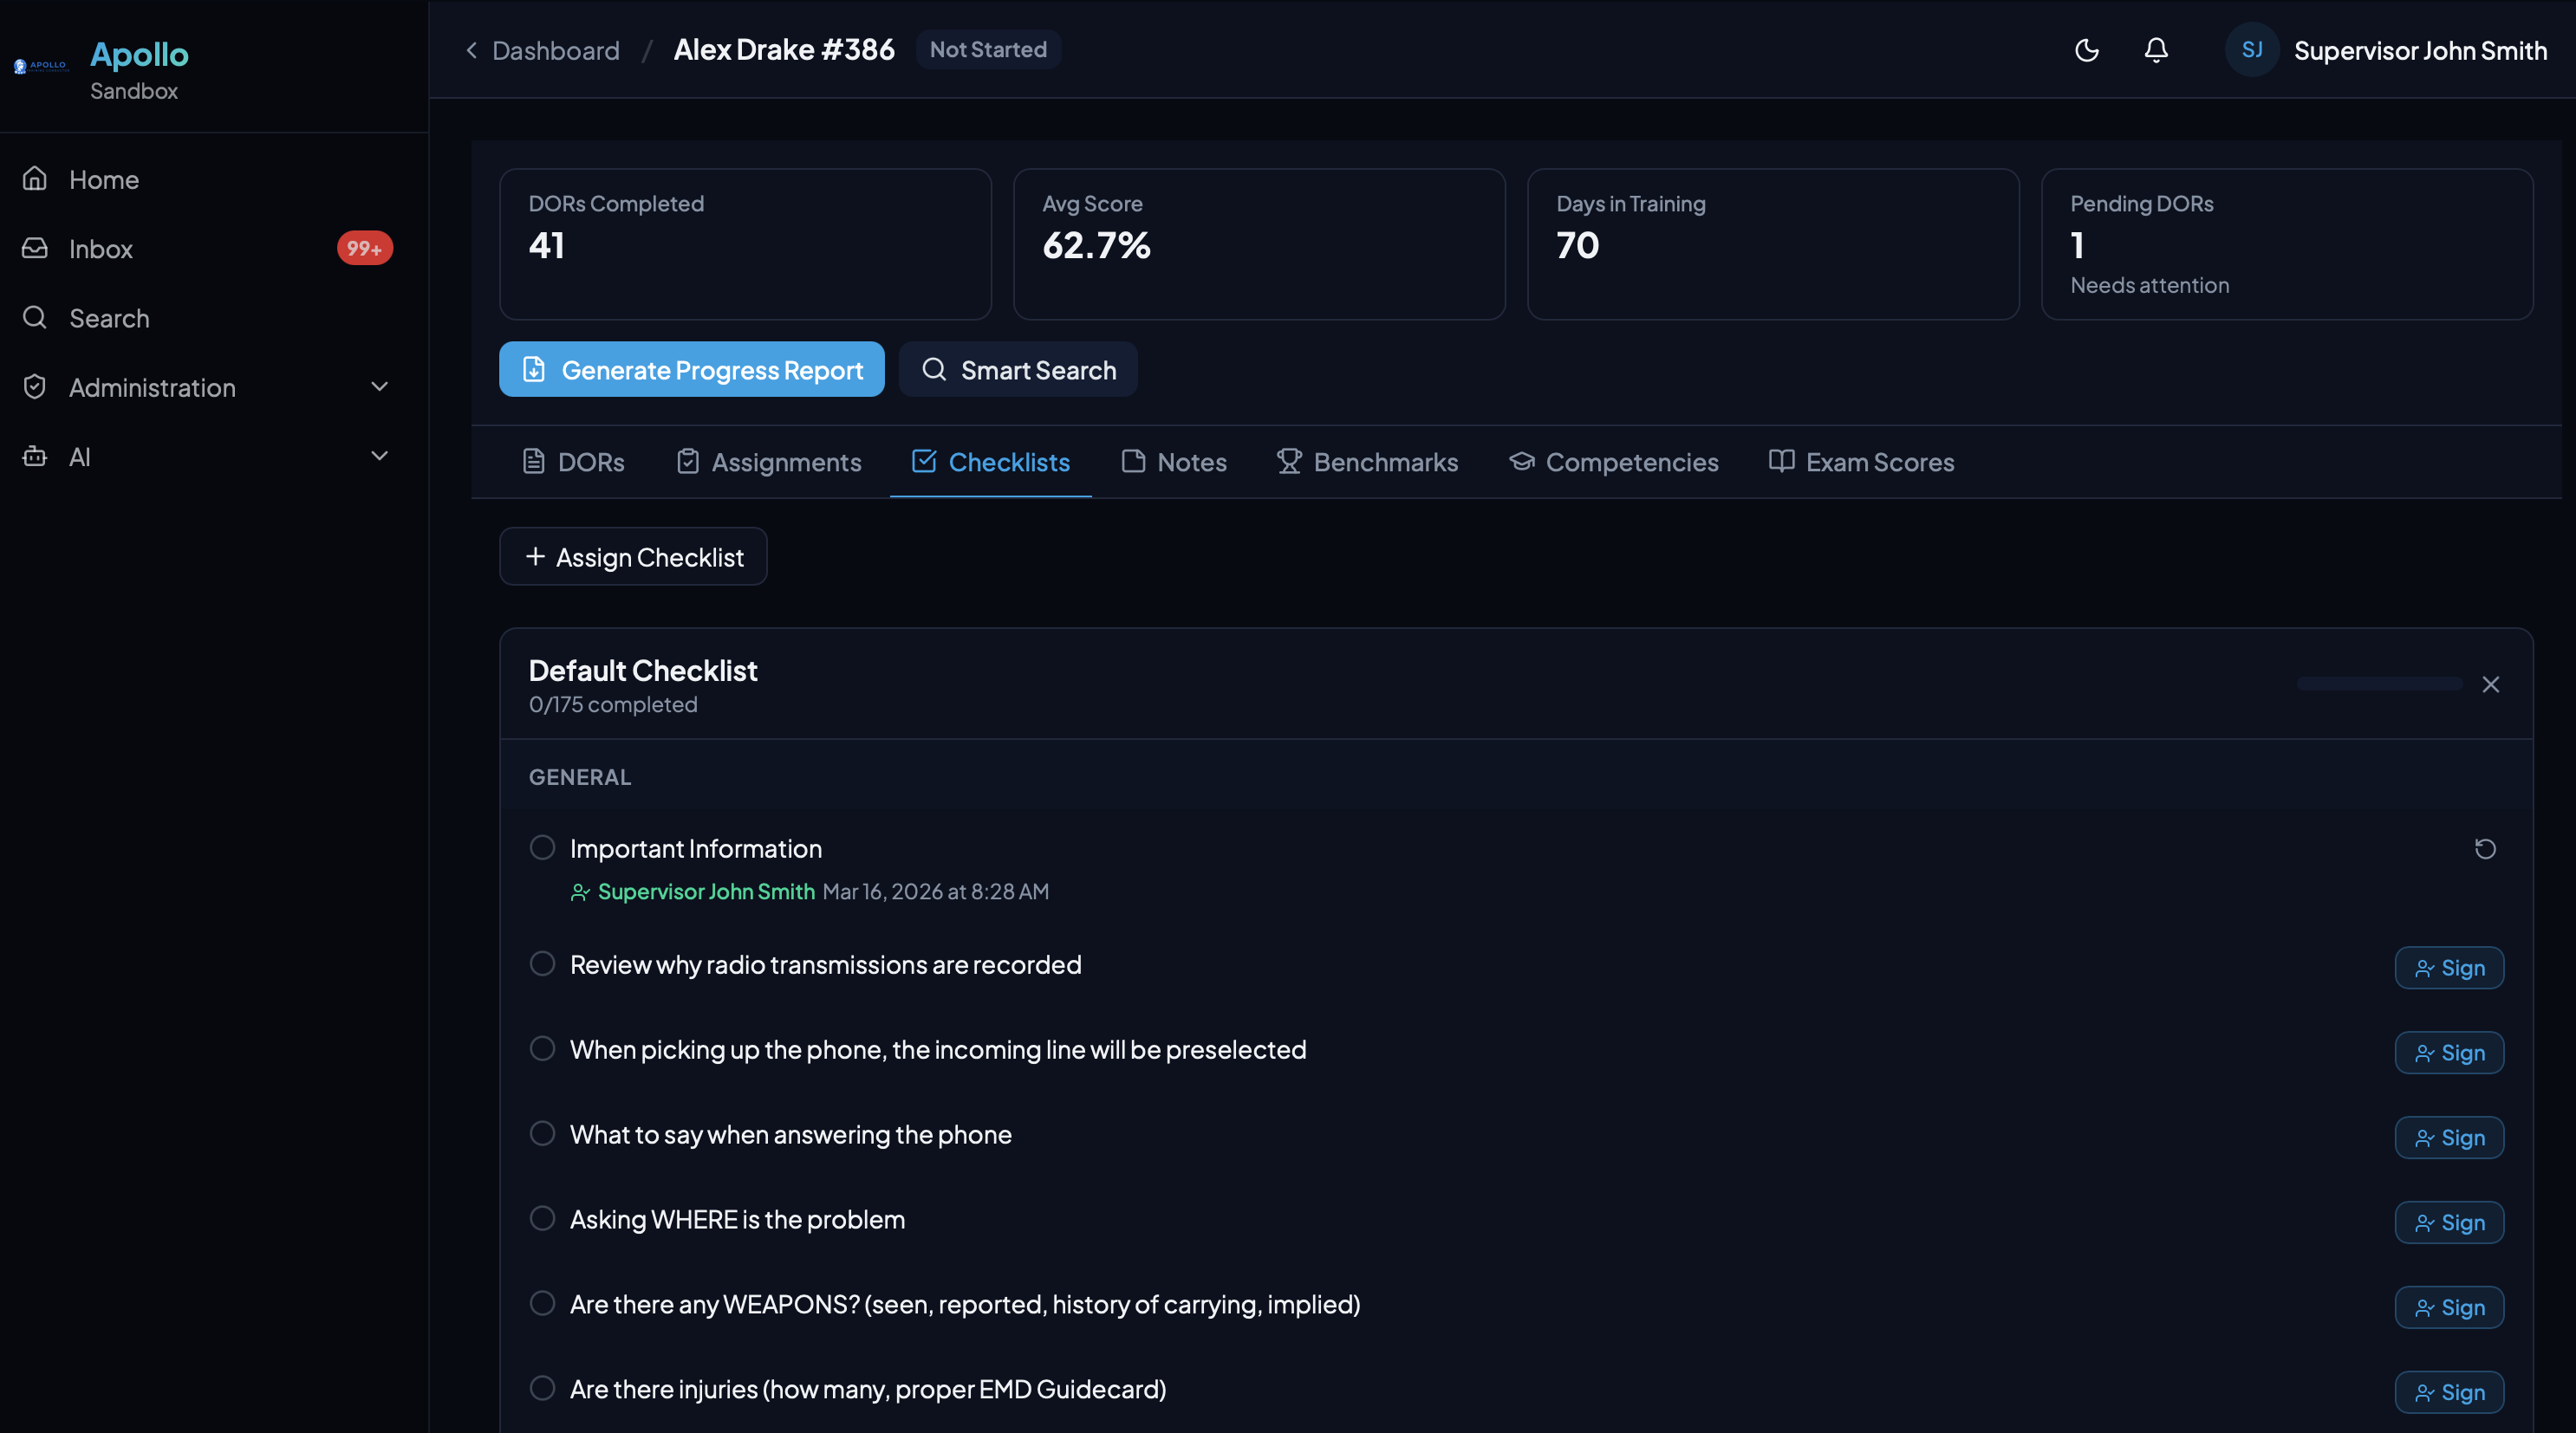Reset the Important Information item
The height and width of the screenshot is (1433, 2576).
(2485, 848)
